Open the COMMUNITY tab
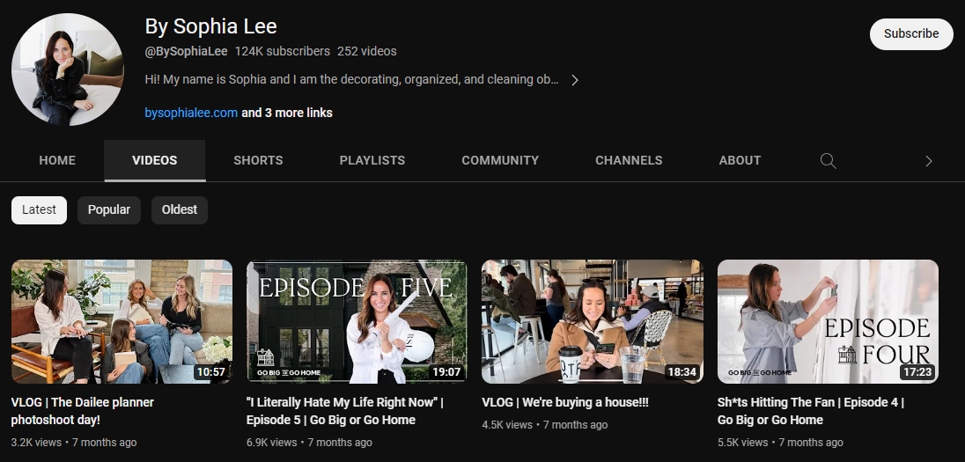965x462 pixels. click(x=500, y=160)
